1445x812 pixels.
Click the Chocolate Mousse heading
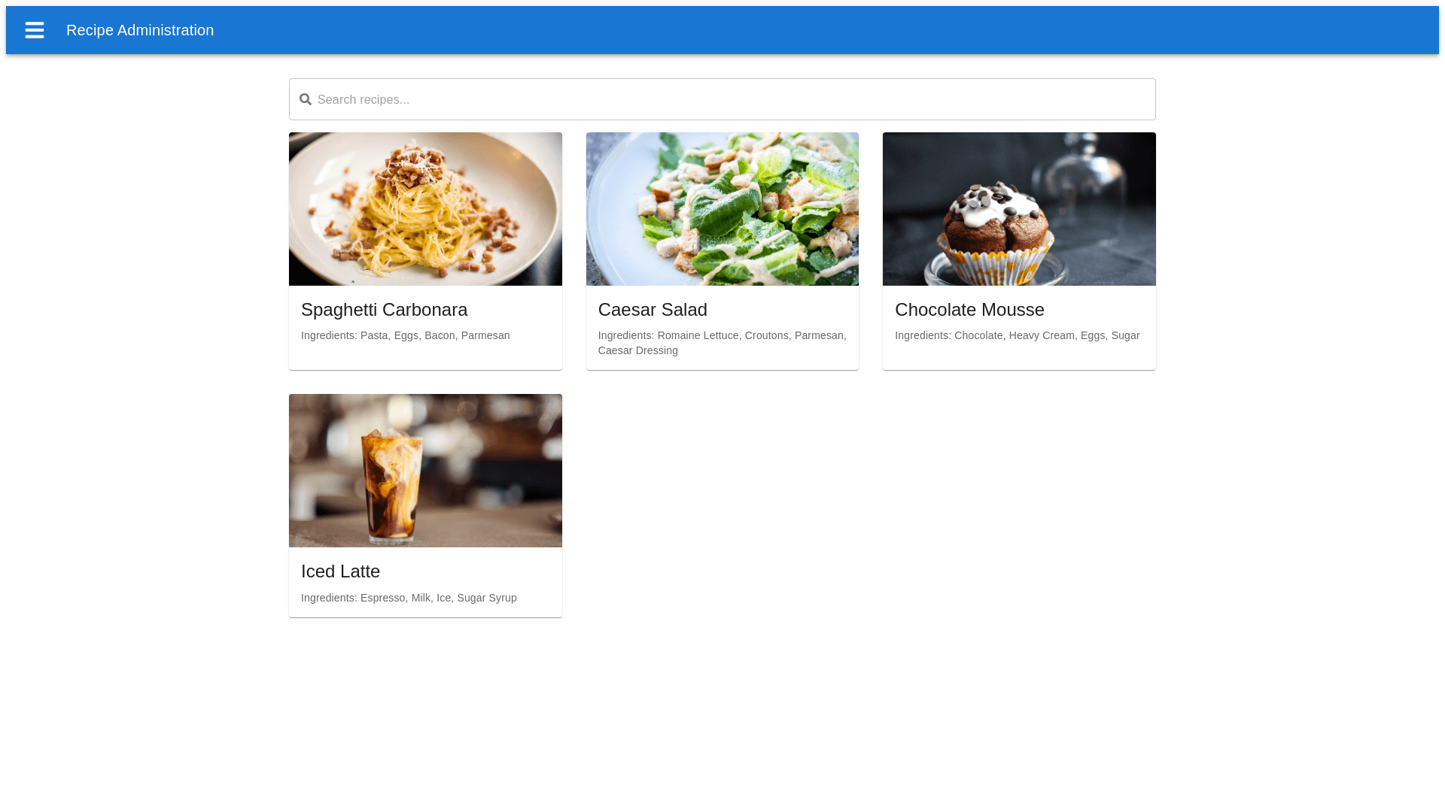[969, 310]
